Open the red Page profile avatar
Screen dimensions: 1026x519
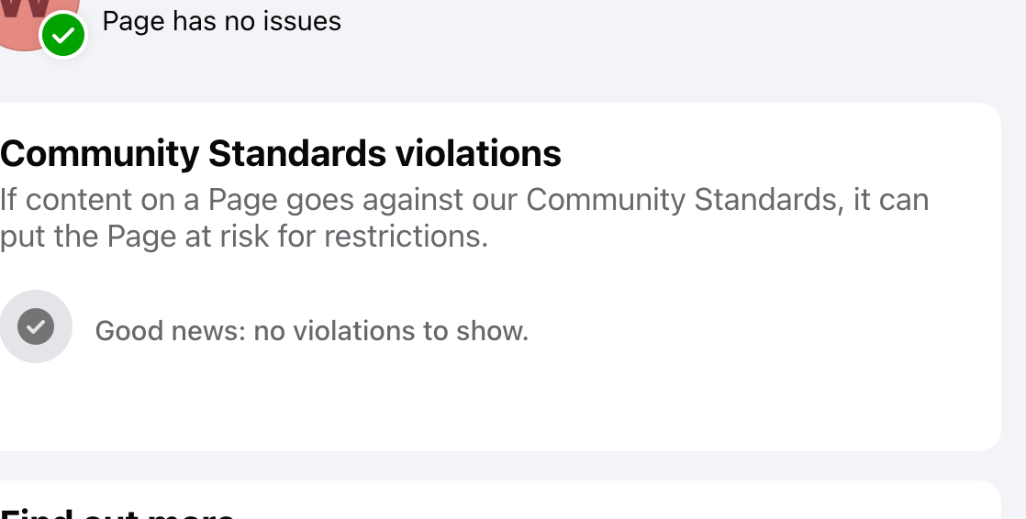point(23,18)
